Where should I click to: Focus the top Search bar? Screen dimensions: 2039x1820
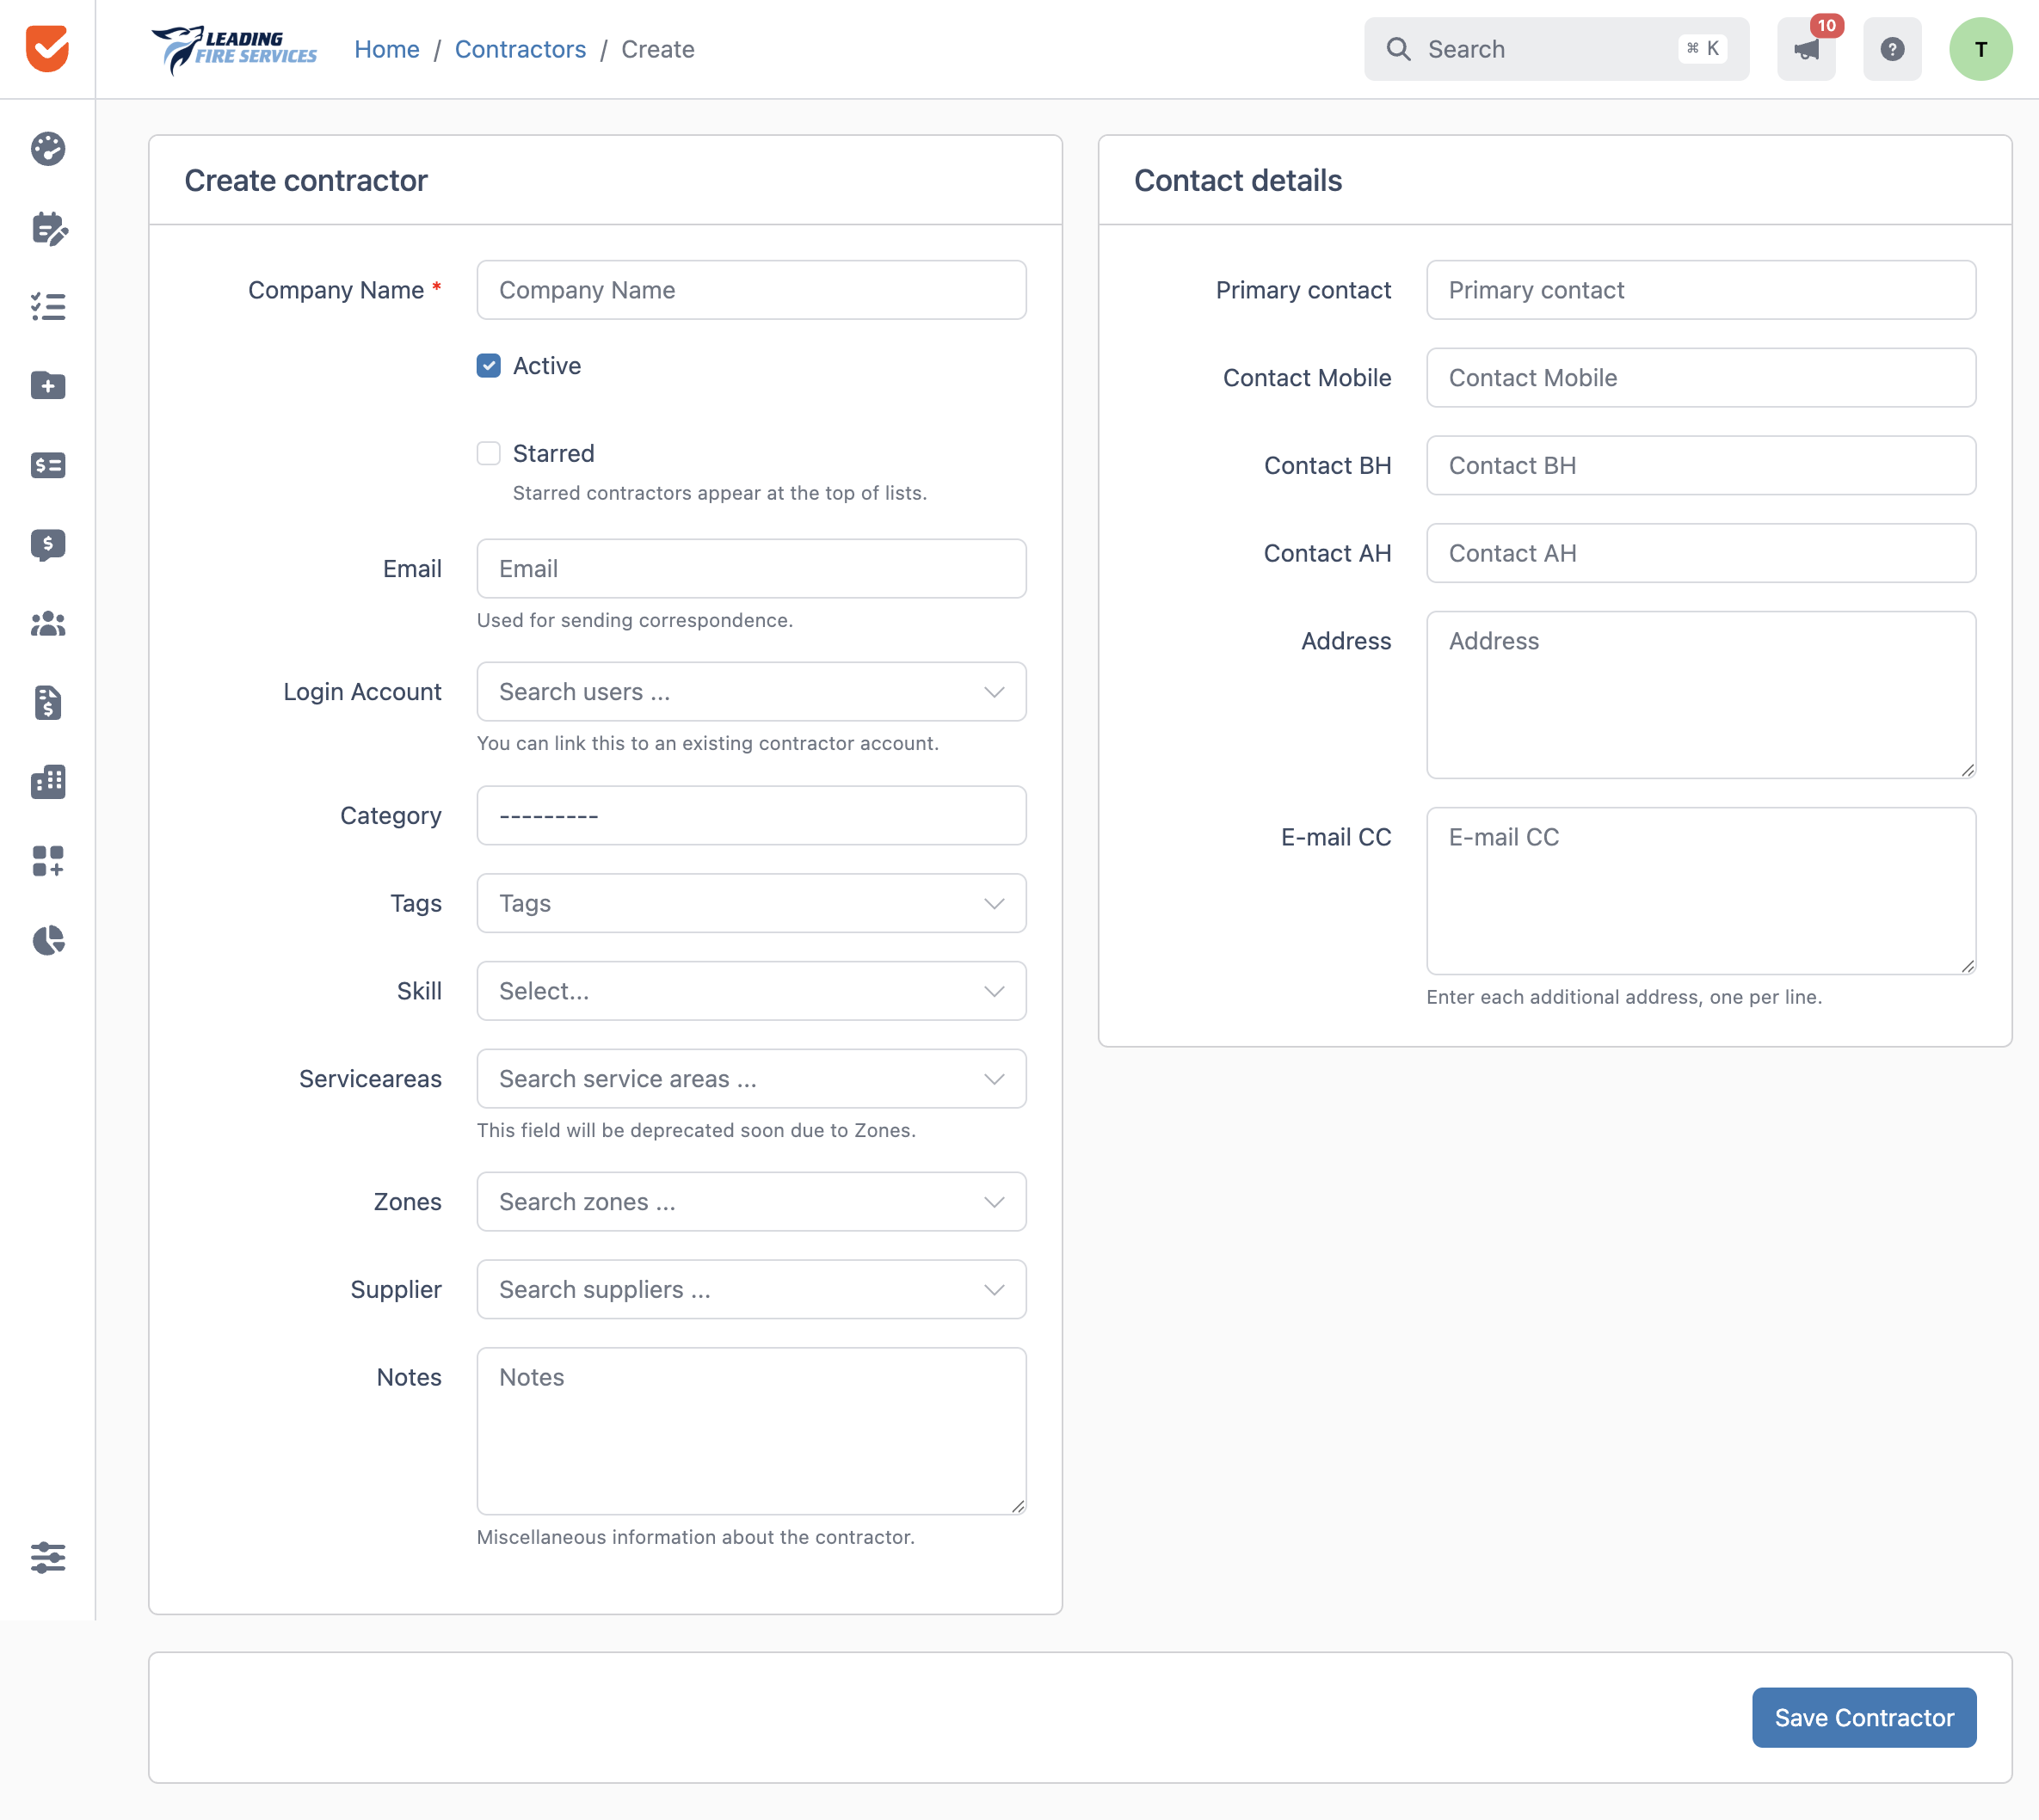point(1556,49)
